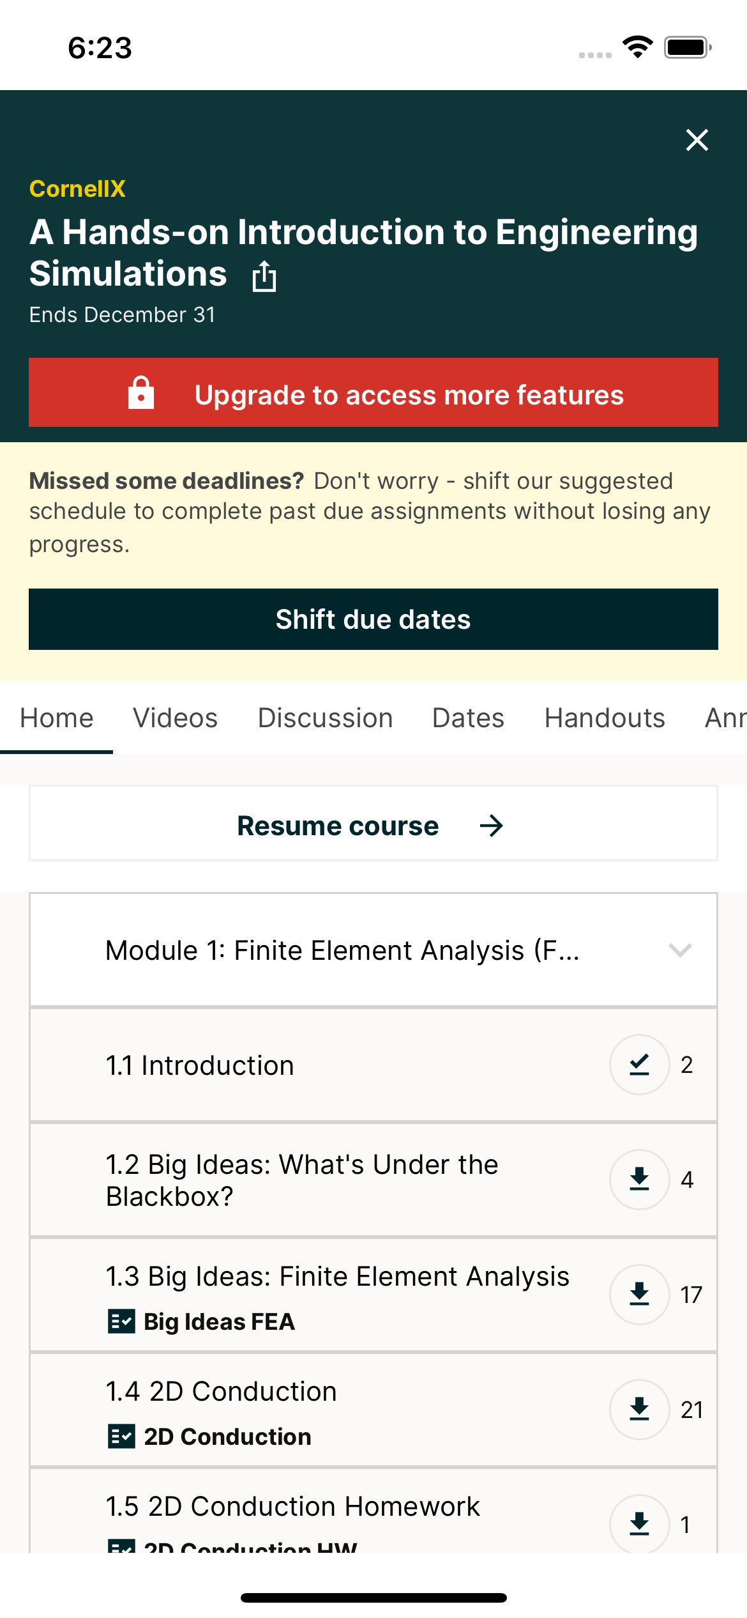Open section 1.1 Introduction
747x1618 pixels.
click(x=200, y=1066)
